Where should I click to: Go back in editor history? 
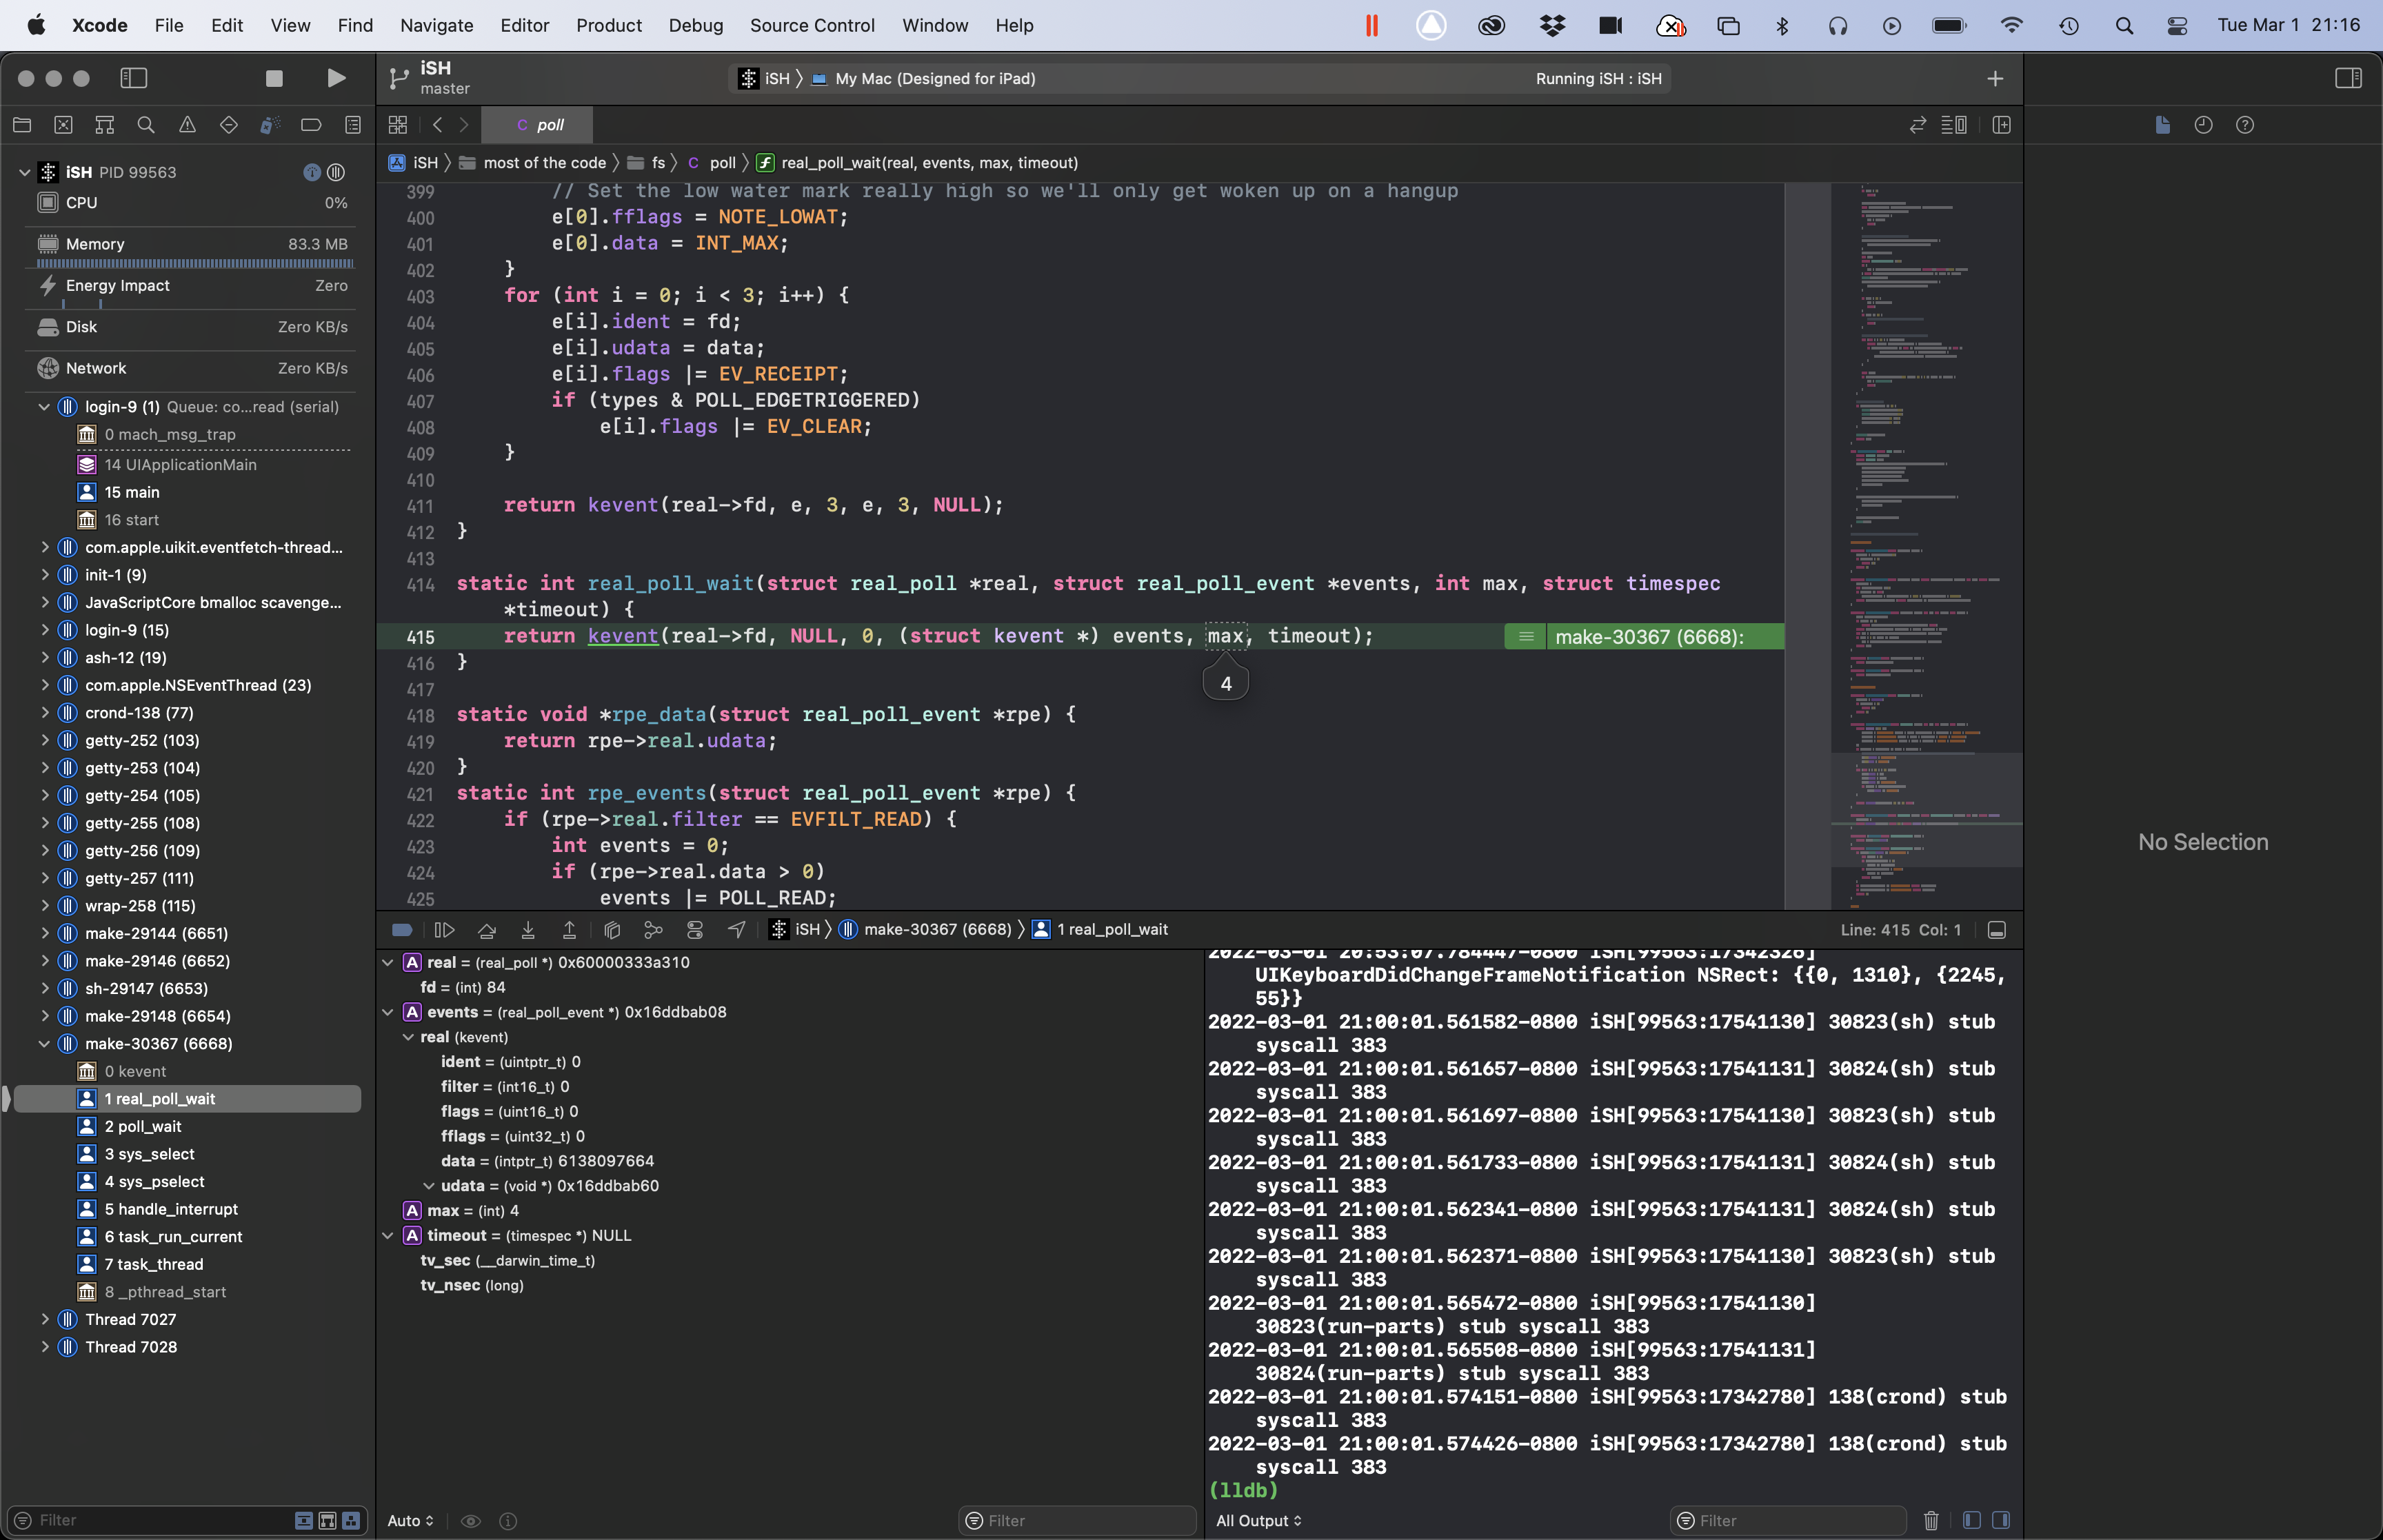[x=437, y=125]
